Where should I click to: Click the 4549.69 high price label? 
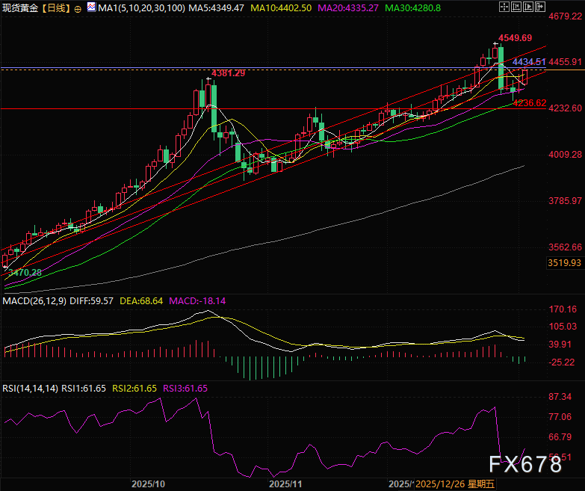point(515,38)
